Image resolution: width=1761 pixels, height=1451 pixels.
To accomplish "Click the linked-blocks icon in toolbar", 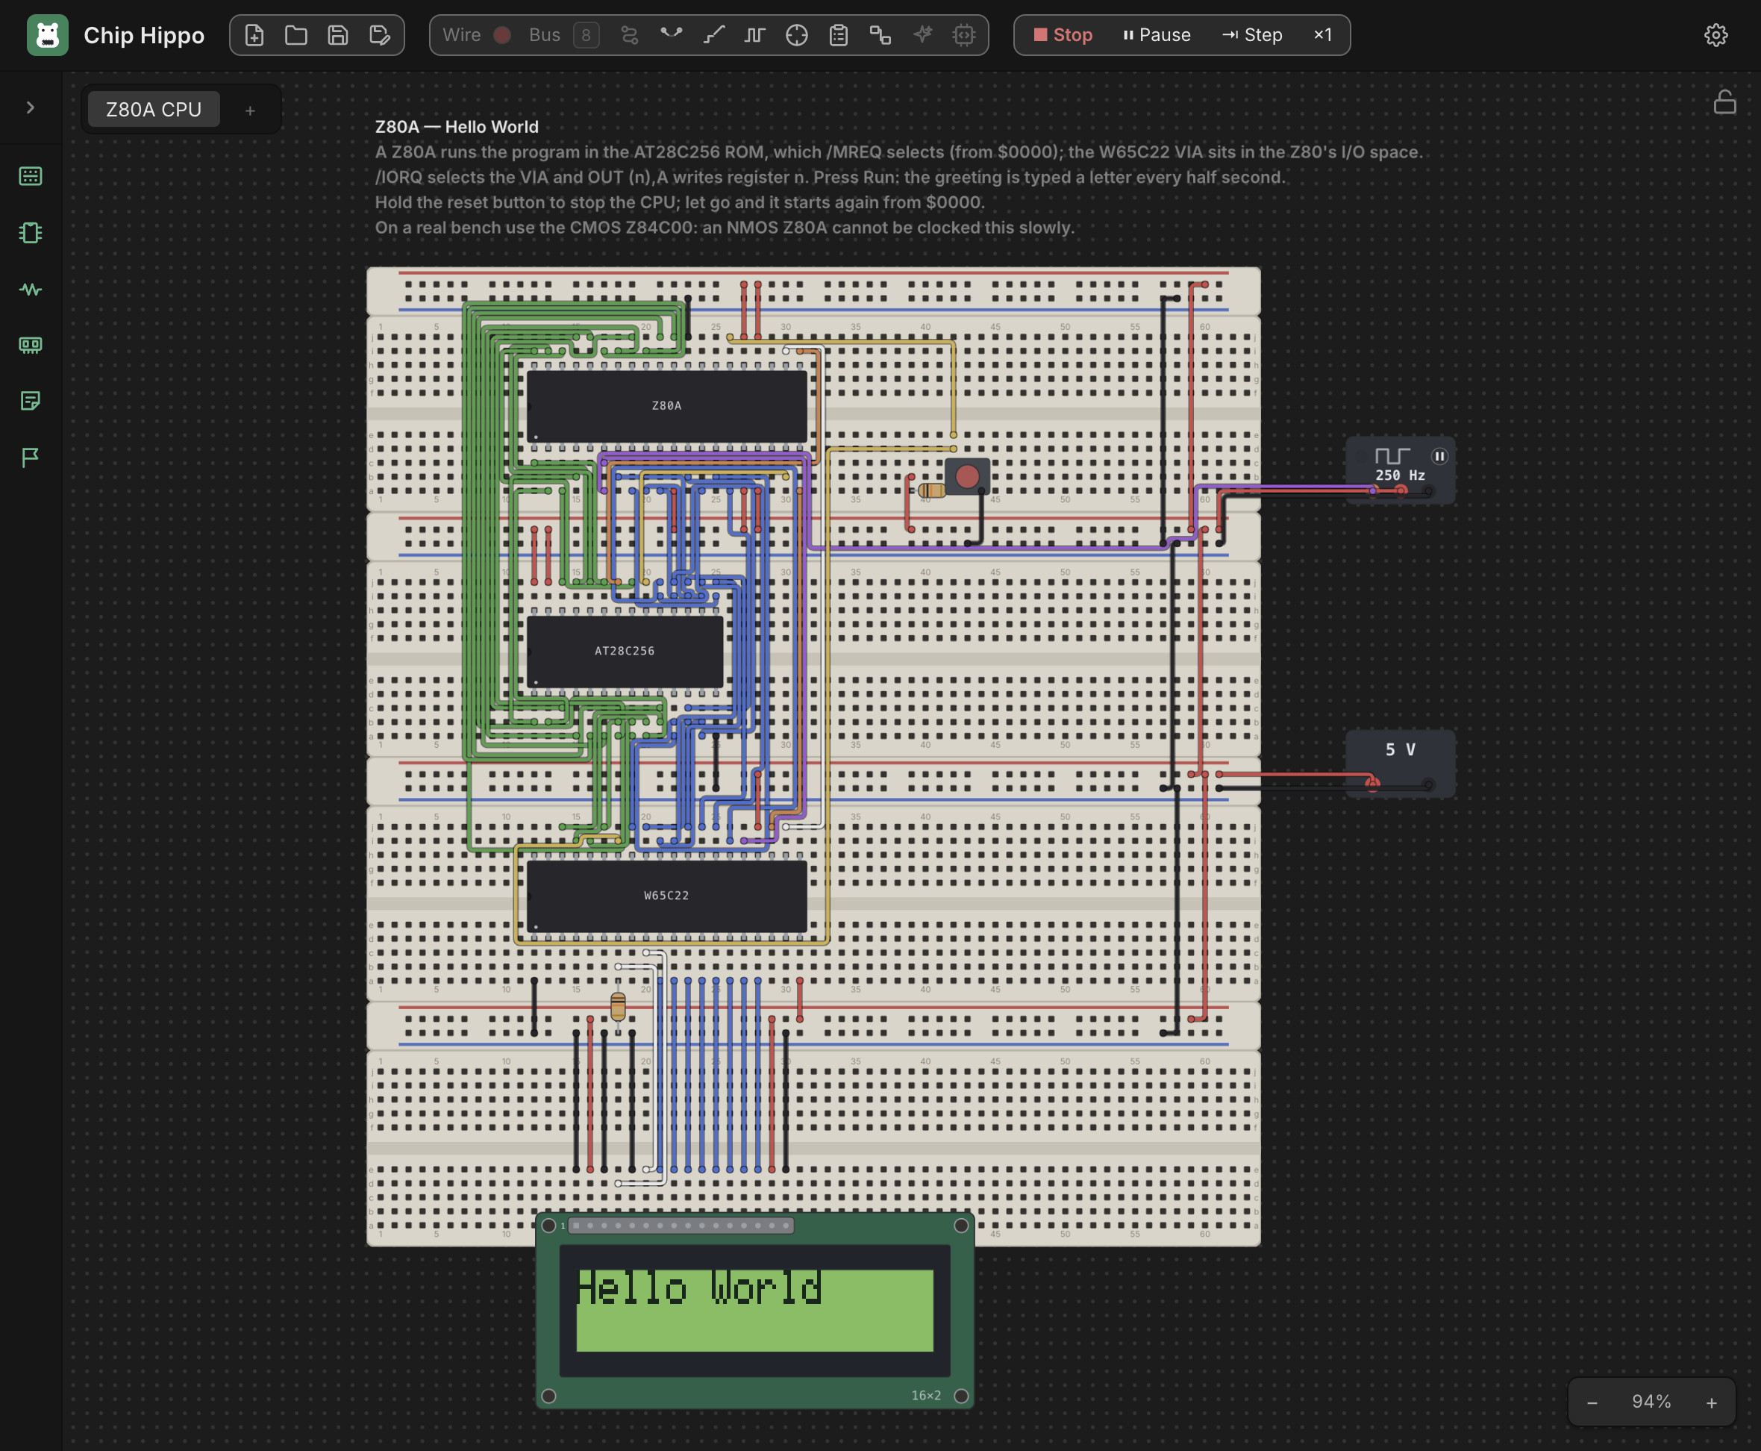I will tap(880, 35).
